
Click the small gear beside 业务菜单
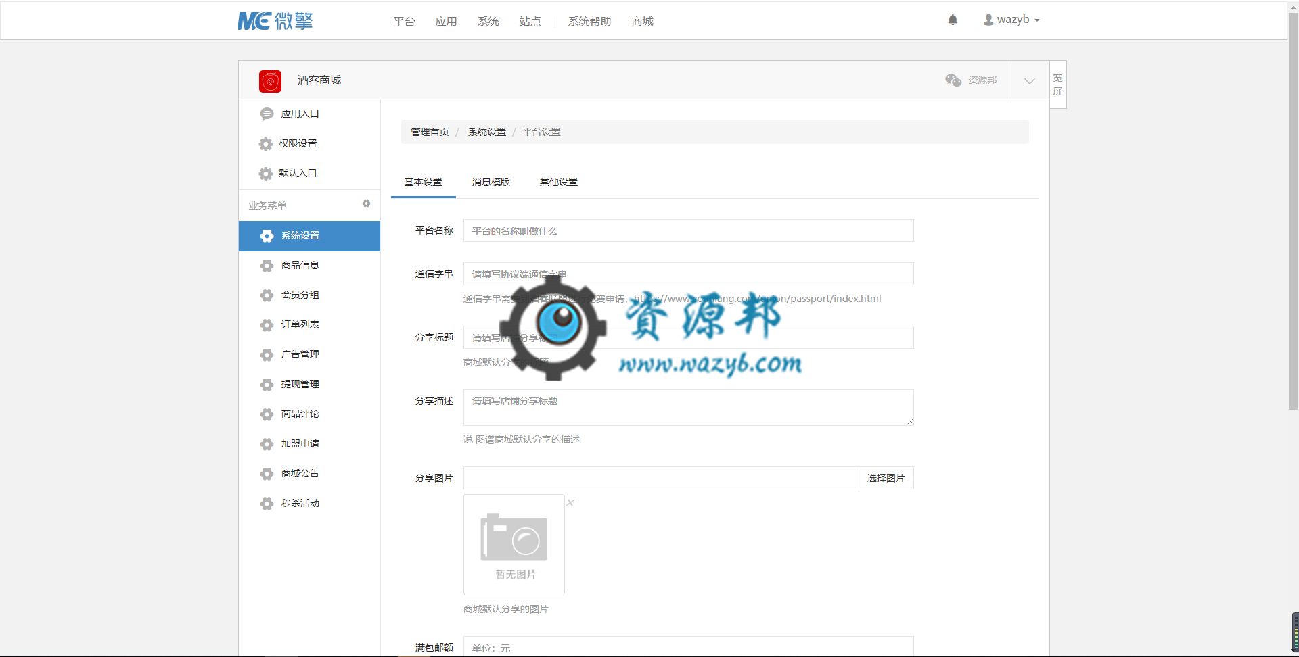pyautogui.click(x=366, y=203)
